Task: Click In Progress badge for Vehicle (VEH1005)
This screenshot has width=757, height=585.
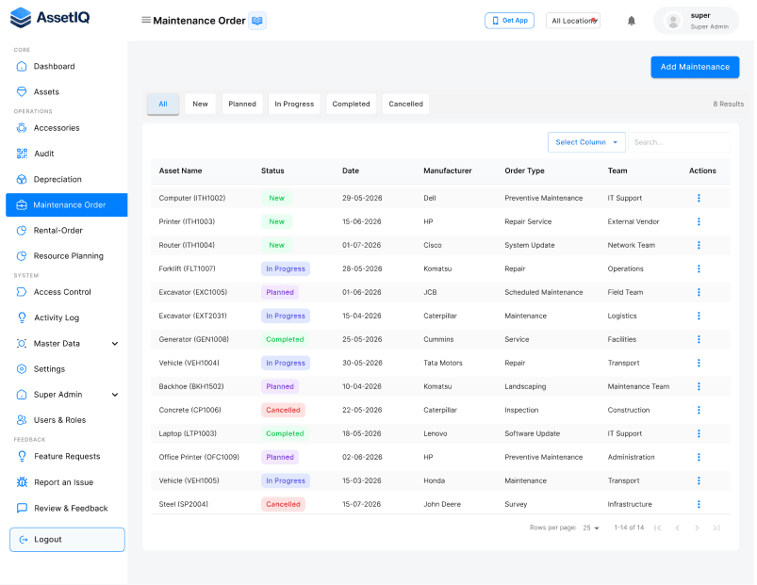Action: coord(286,480)
